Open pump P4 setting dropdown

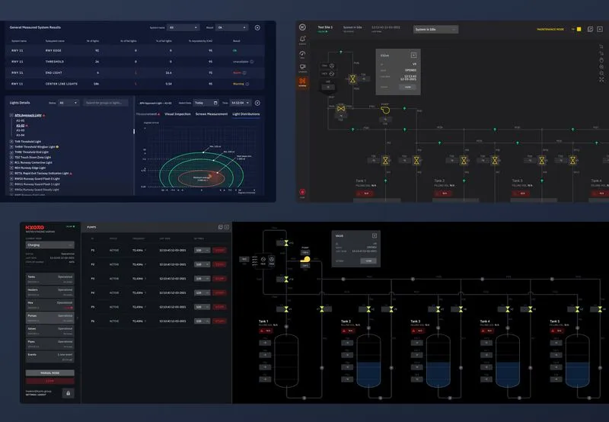[202, 293]
